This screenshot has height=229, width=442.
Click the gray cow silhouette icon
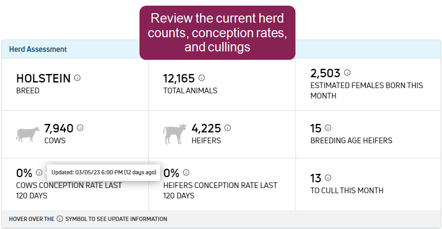click(28, 134)
